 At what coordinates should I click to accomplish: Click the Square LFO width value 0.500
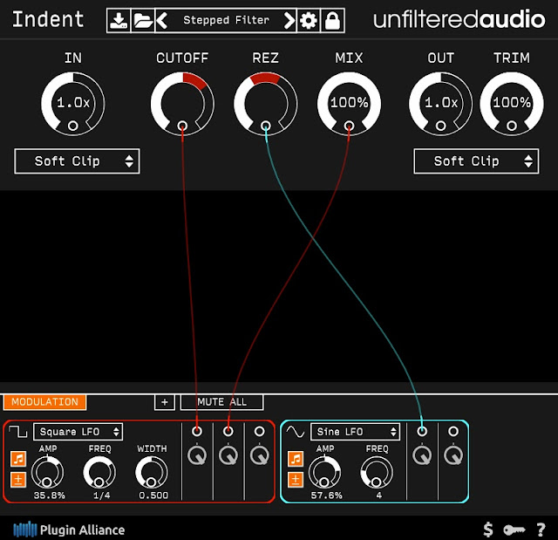coord(153,496)
